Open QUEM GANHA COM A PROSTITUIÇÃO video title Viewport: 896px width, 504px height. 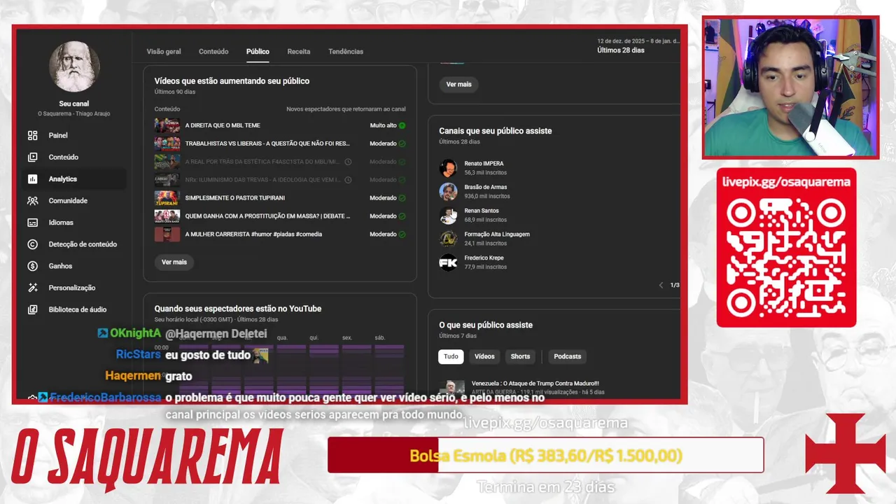(267, 216)
